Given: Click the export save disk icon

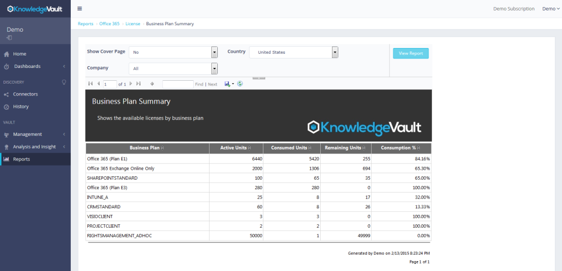Looking at the screenshot, I should point(227,84).
